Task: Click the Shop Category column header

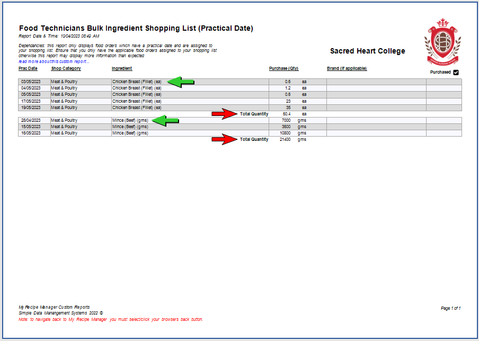Action: [x=66, y=69]
